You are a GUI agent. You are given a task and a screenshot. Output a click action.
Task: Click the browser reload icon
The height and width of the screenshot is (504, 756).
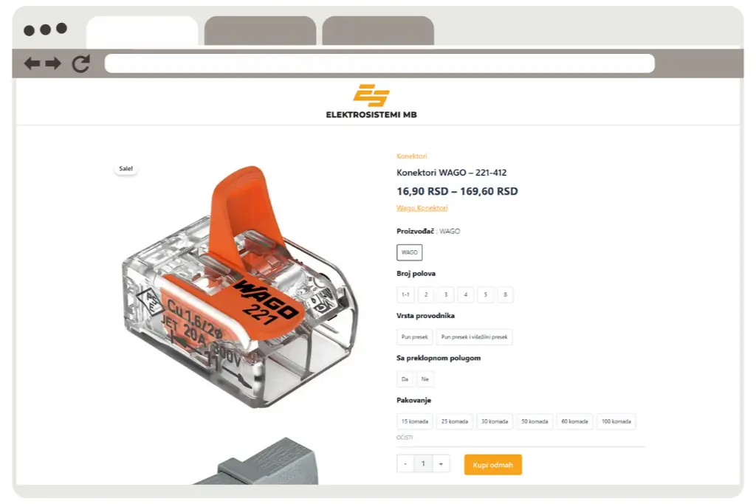(x=81, y=63)
